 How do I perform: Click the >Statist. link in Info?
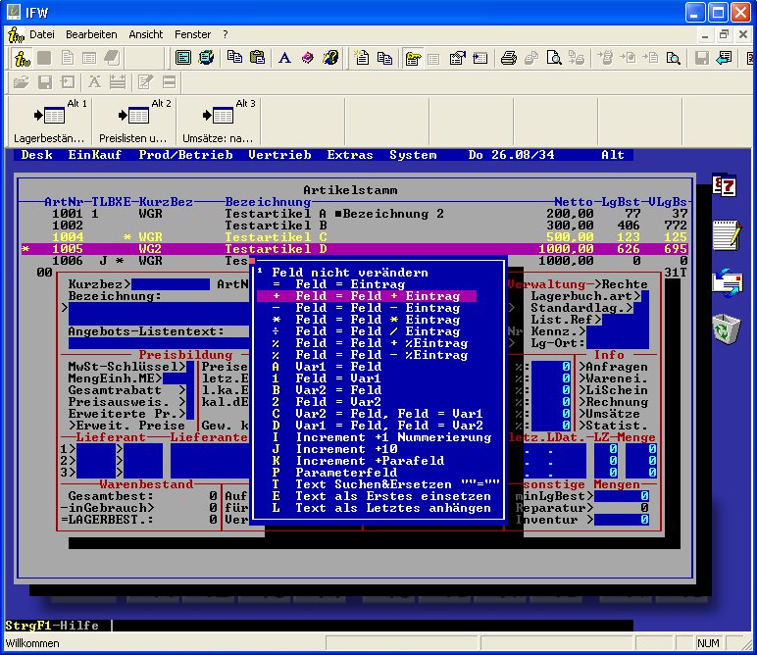coord(615,426)
